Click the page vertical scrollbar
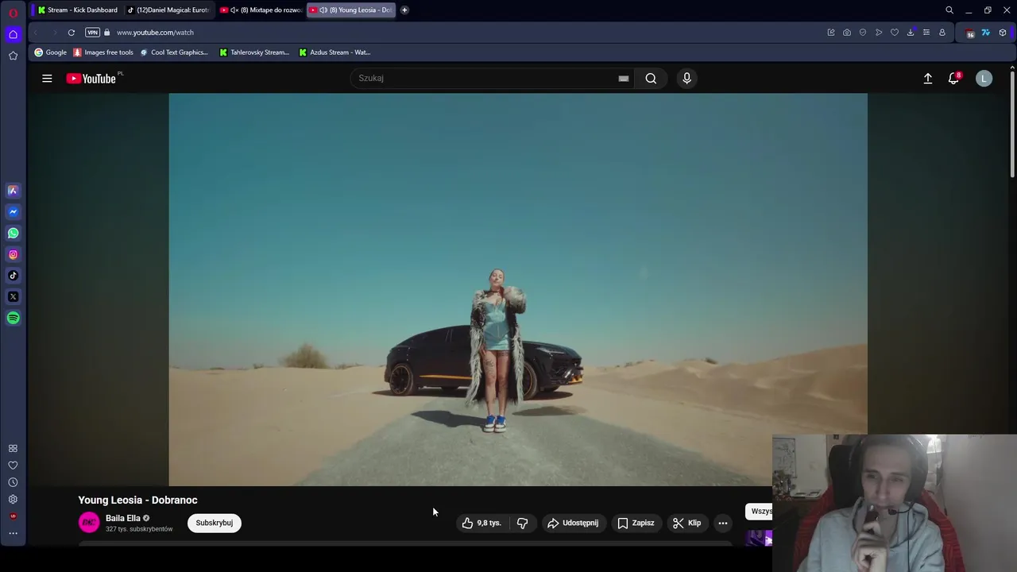 tap(1012, 123)
